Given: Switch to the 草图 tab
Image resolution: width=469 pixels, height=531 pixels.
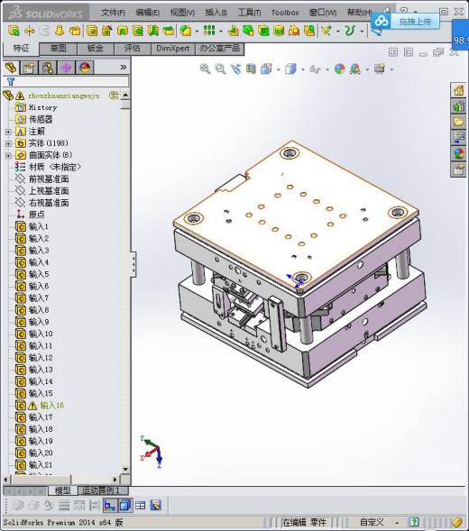Looking at the screenshot, I should (x=58, y=49).
